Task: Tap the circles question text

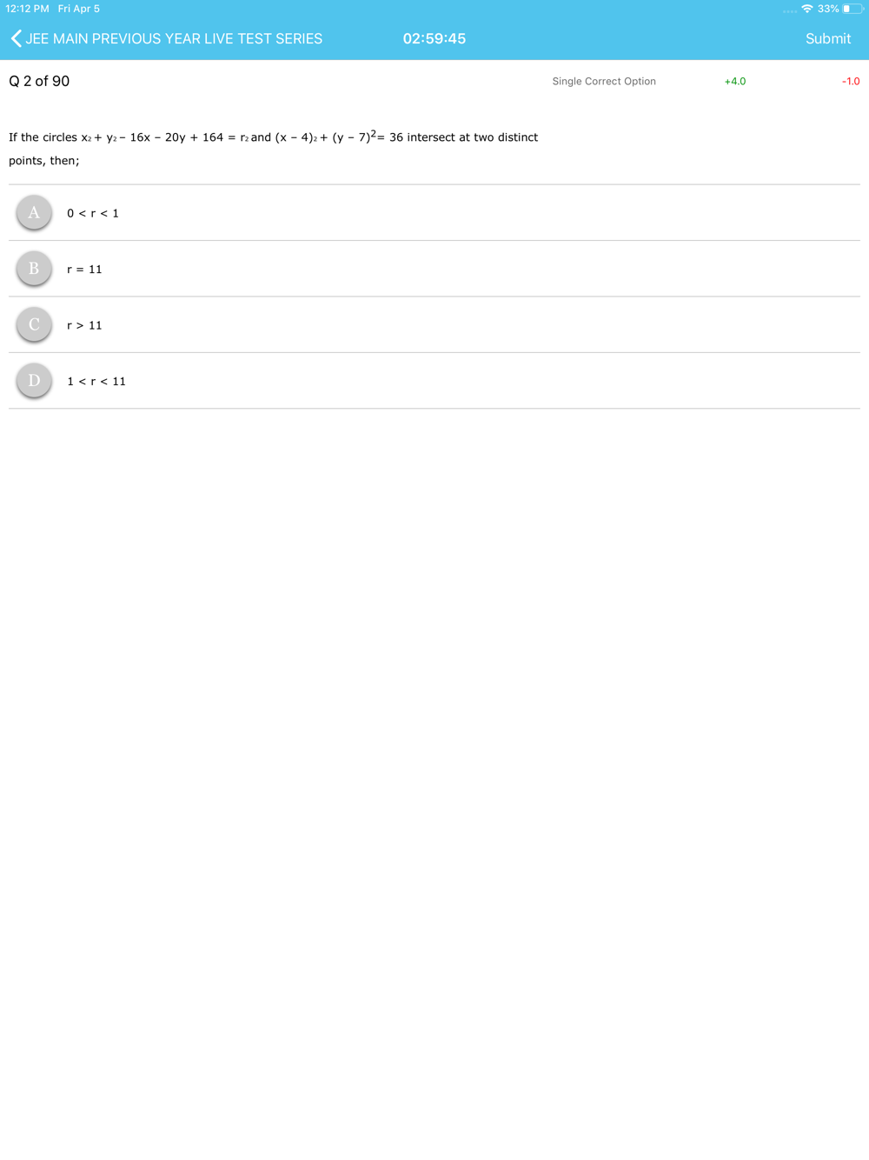Action: tap(273, 148)
